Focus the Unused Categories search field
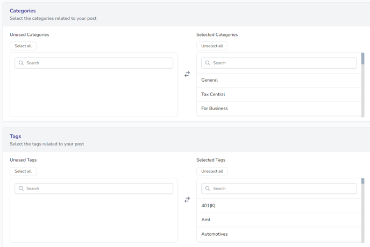370x247 pixels. pos(97,63)
